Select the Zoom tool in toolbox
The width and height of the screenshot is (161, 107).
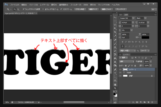pos(115,88)
